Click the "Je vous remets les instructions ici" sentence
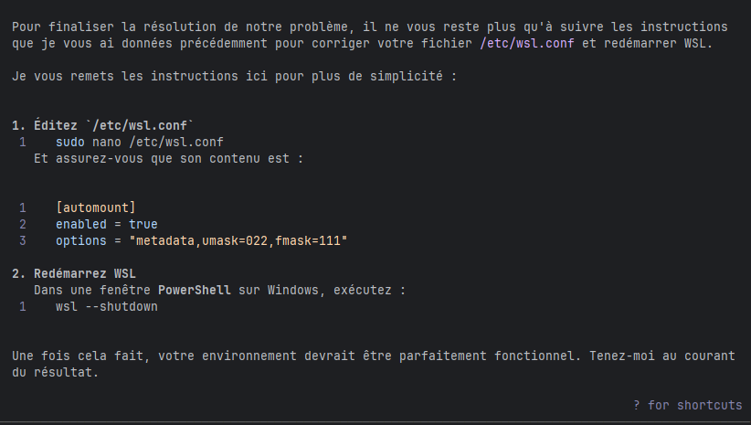Image resolution: width=751 pixels, height=425 pixels. 234,76
